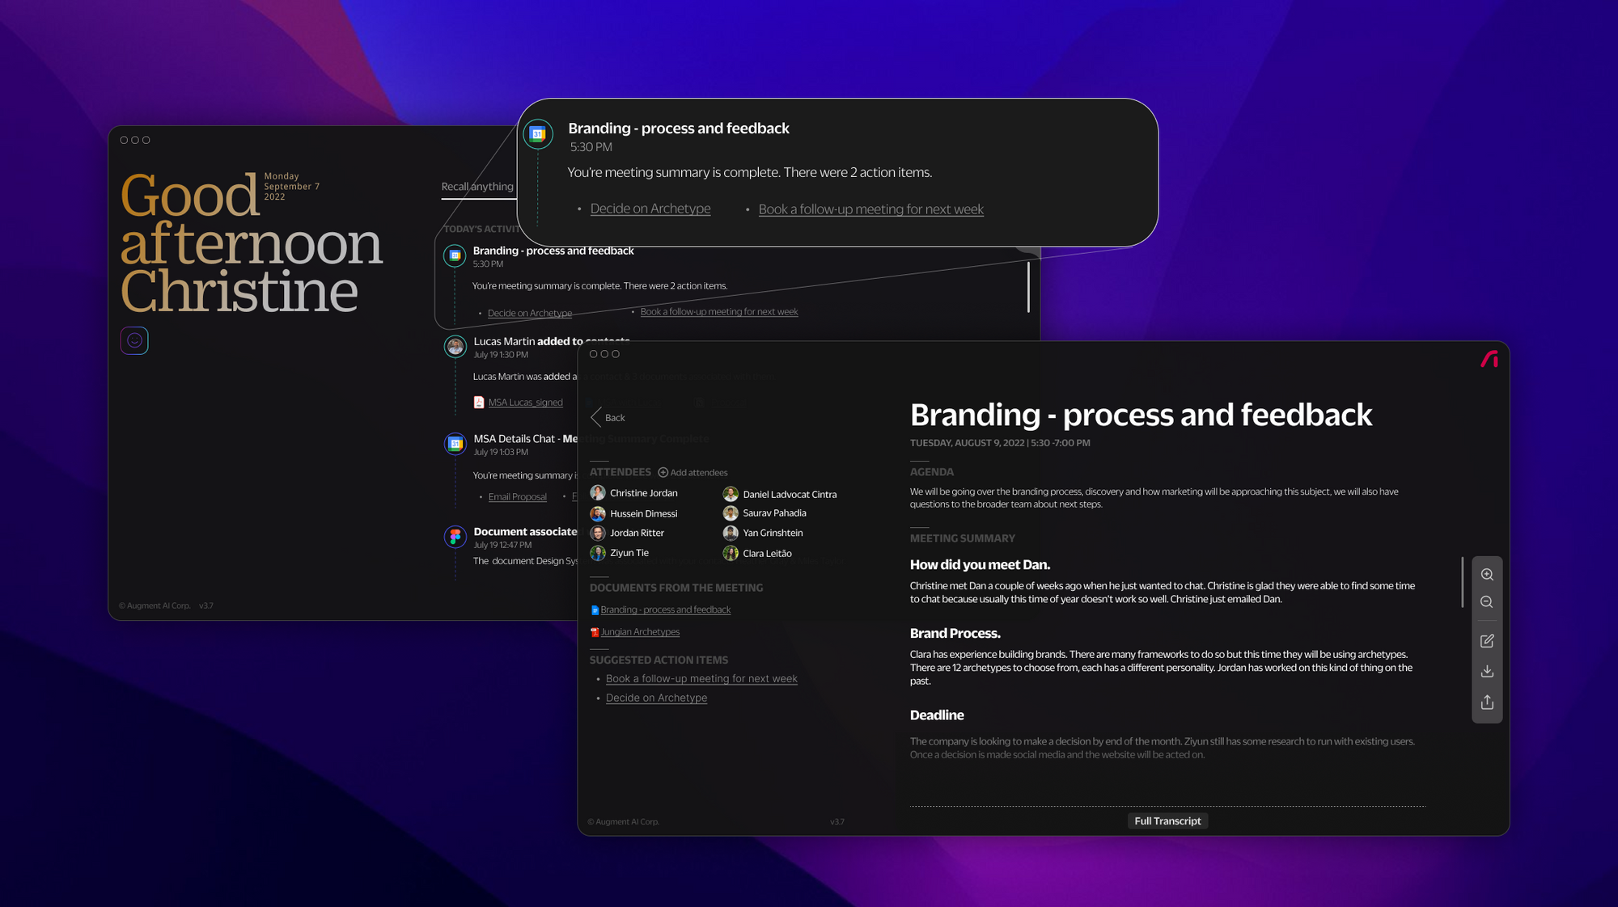This screenshot has height=907, width=1618.
Task: Select Book a follow-up meeting suggested action
Action: (x=701, y=679)
